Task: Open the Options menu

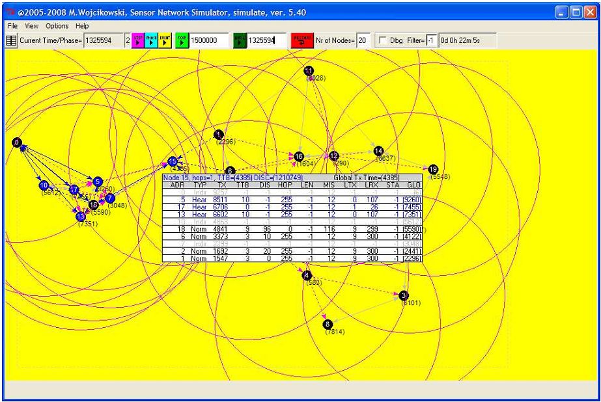Action: (57, 25)
